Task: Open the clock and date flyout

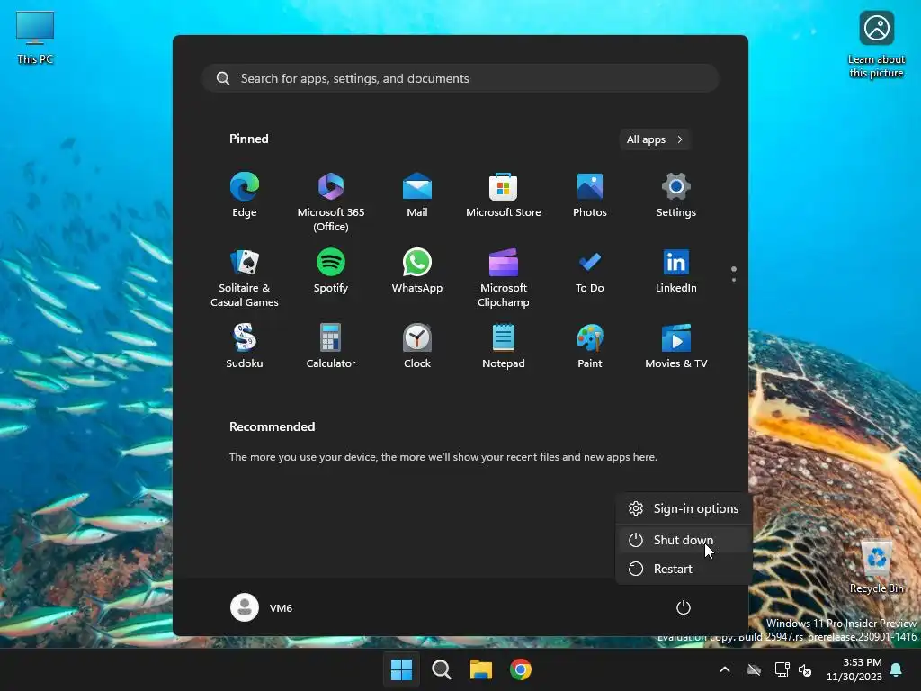Action: 854,669
